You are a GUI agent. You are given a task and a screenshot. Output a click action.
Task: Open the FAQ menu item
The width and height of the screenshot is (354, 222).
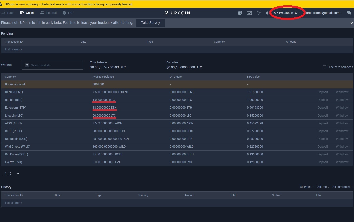pos(68,13)
